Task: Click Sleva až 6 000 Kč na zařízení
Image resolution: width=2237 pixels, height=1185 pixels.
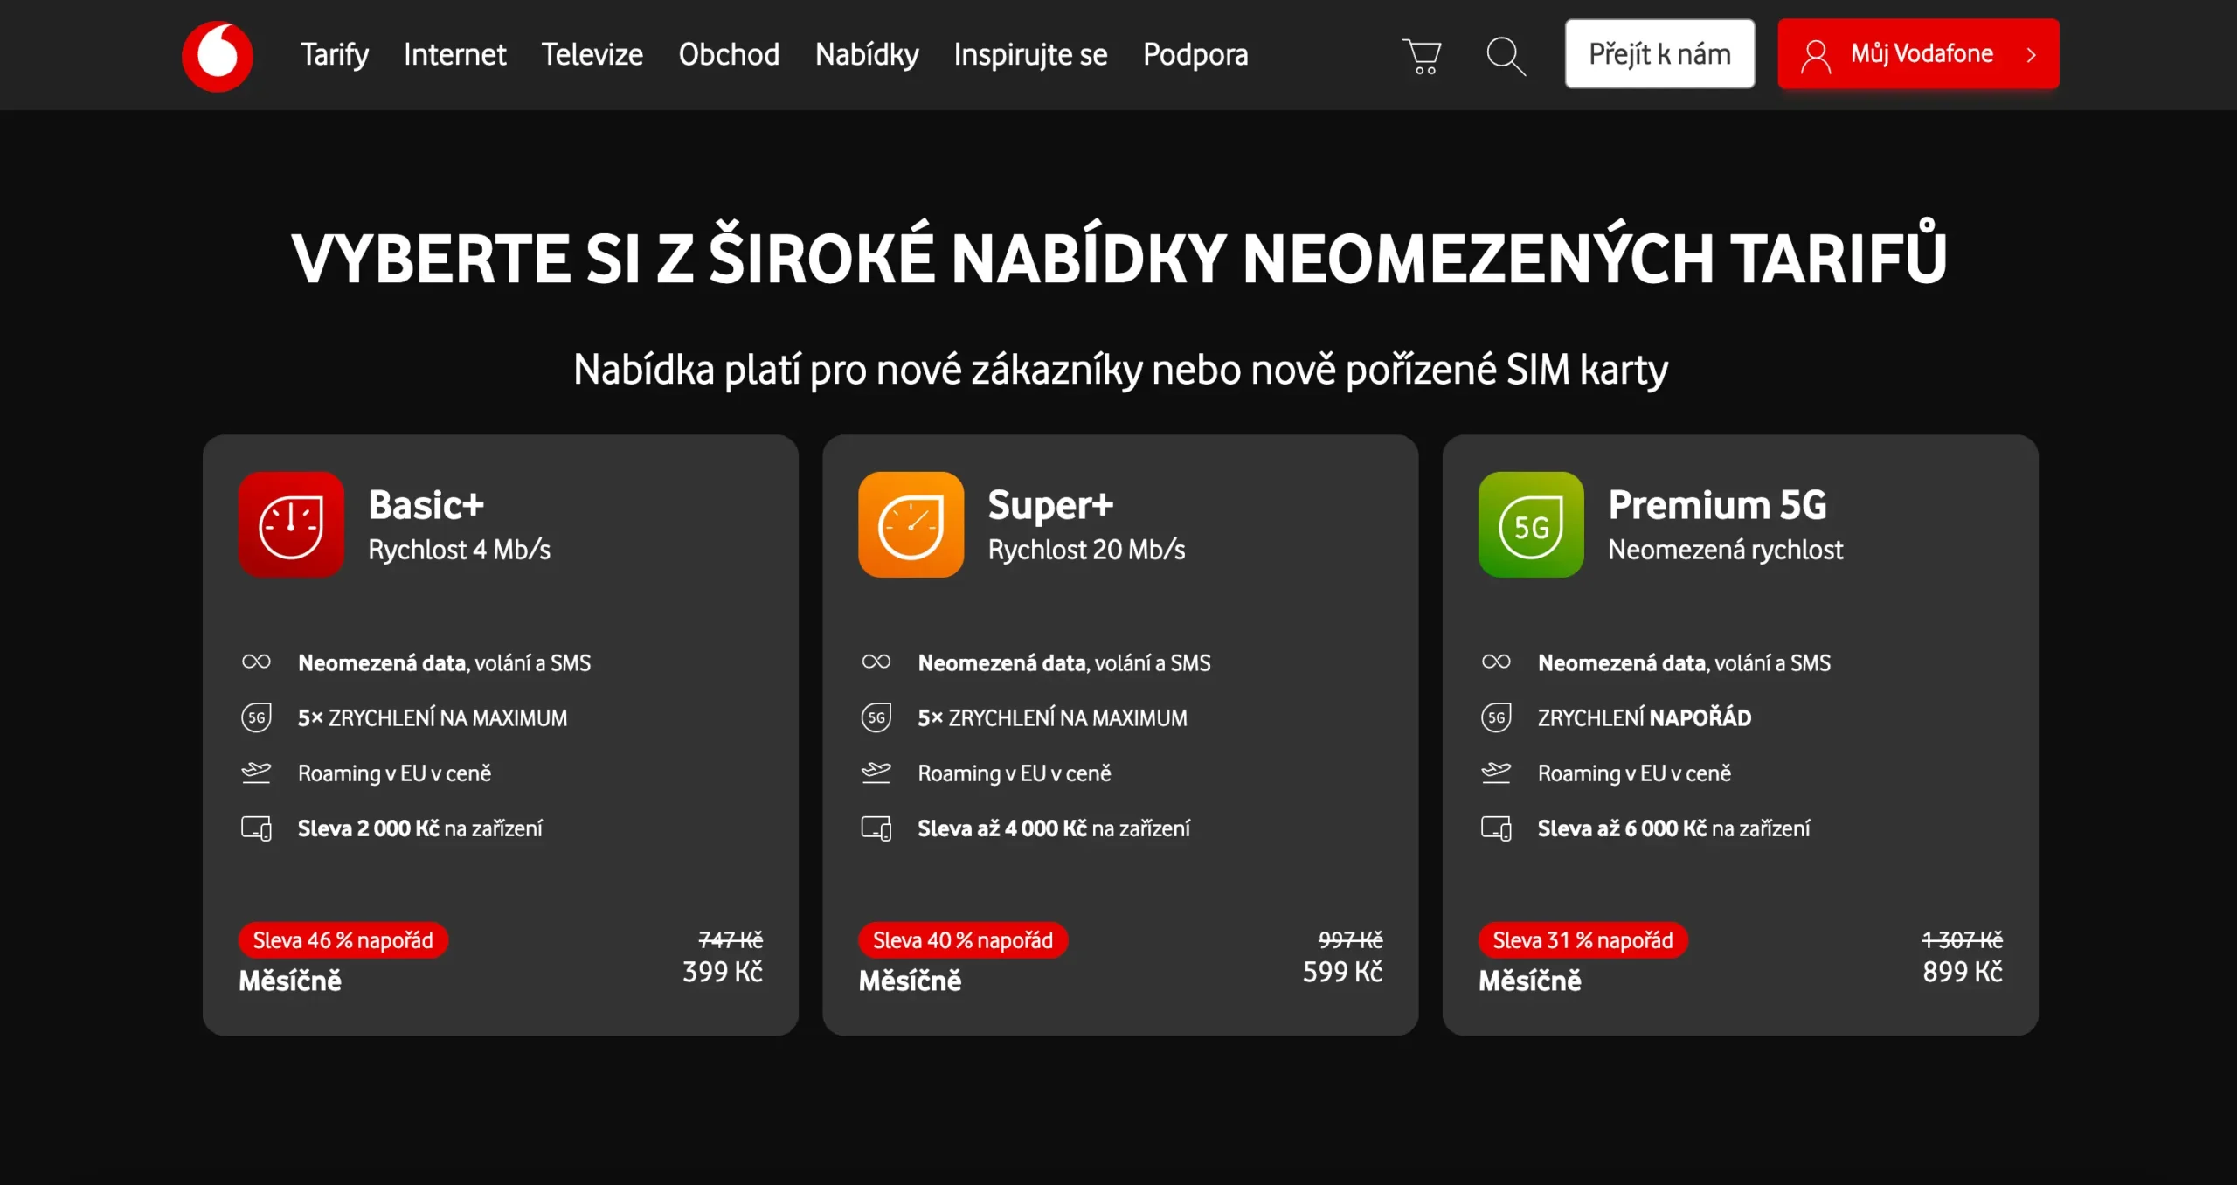Action: tap(1674, 828)
